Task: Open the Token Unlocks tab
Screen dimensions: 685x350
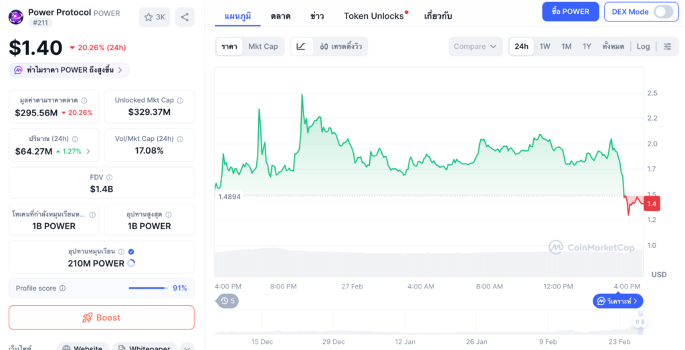Action: pos(374,15)
